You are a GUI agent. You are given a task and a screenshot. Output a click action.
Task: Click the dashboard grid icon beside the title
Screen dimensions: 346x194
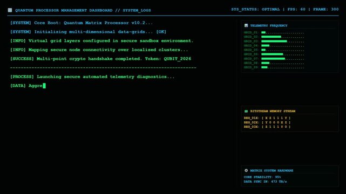pos(10,10)
